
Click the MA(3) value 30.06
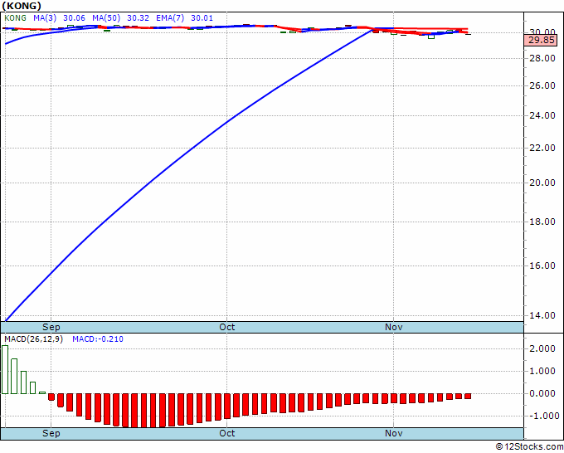[x=74, y=18]
